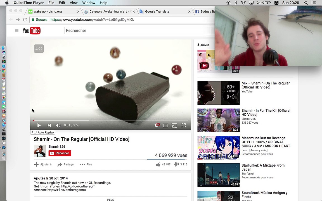Open the Apple menu
322x201 pixels.
tap(7, 3)
